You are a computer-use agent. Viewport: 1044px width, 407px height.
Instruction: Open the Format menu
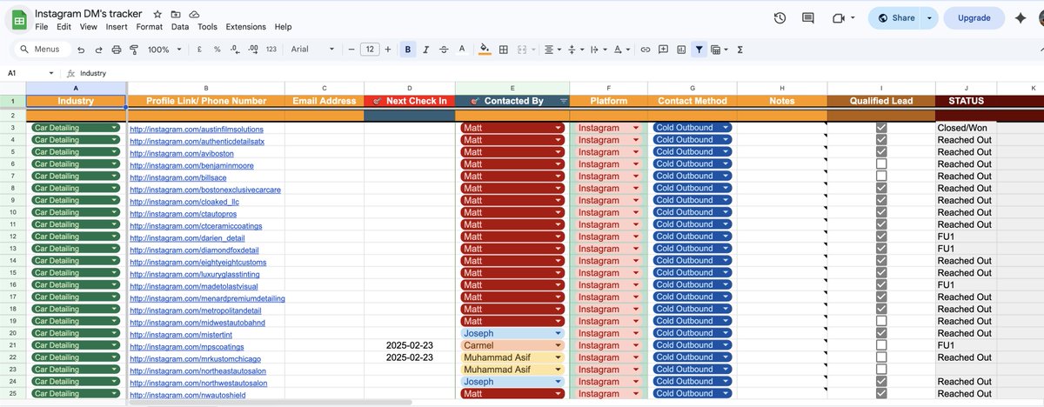click(149, 27)
